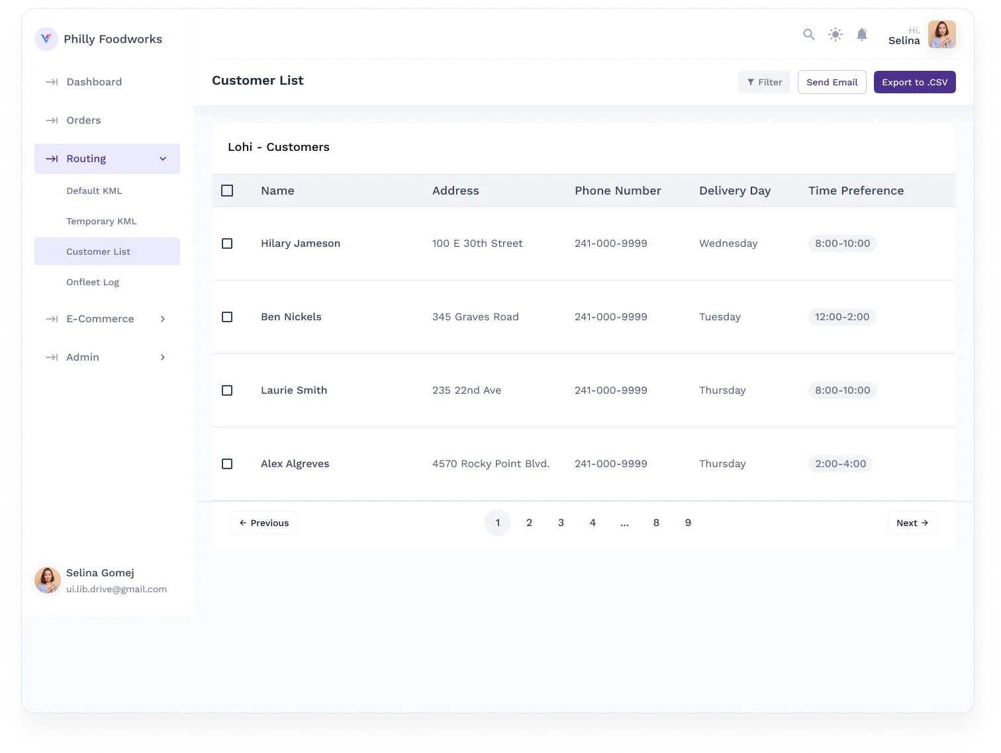Open notifications bell icon

point(862,34)
